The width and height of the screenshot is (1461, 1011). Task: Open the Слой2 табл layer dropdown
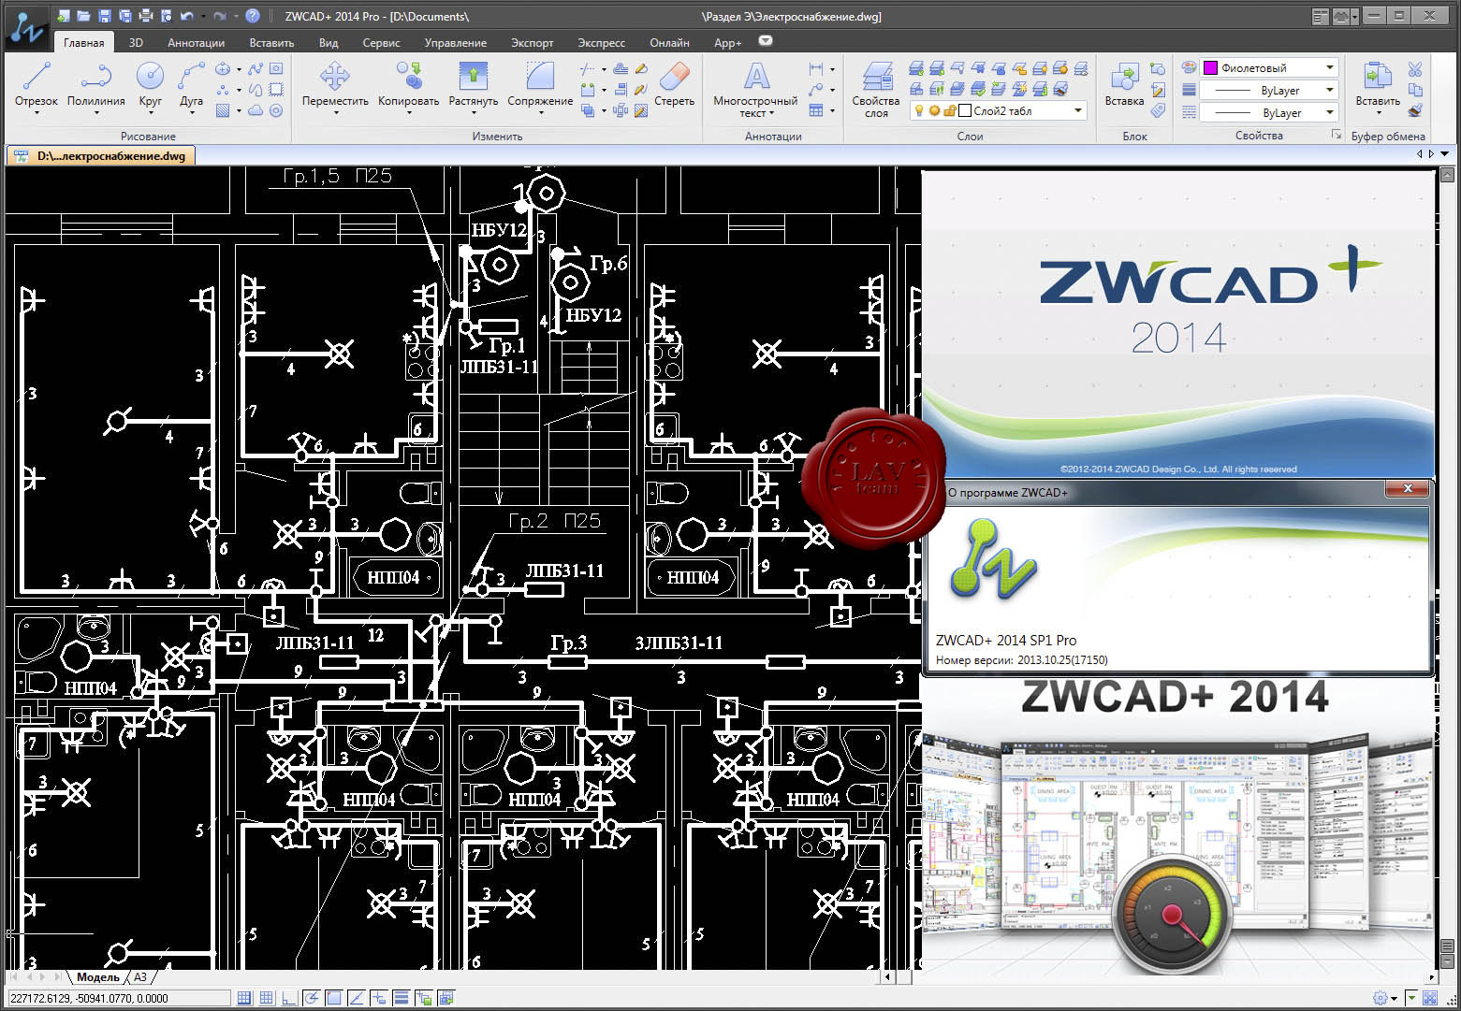(x=1078, y=110)
